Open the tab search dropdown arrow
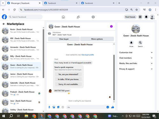Viewport: 159px width, 119px height. pos(3,3)
